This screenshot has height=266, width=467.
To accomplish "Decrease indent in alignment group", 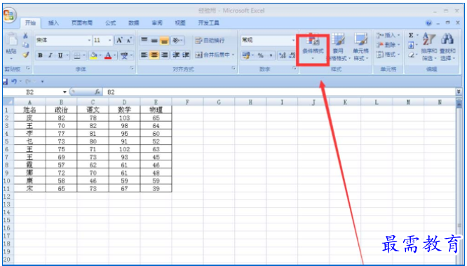I will pos(176,55).
